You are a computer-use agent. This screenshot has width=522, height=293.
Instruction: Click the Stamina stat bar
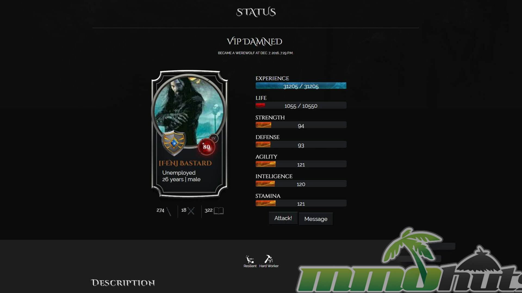coord(301,203)
